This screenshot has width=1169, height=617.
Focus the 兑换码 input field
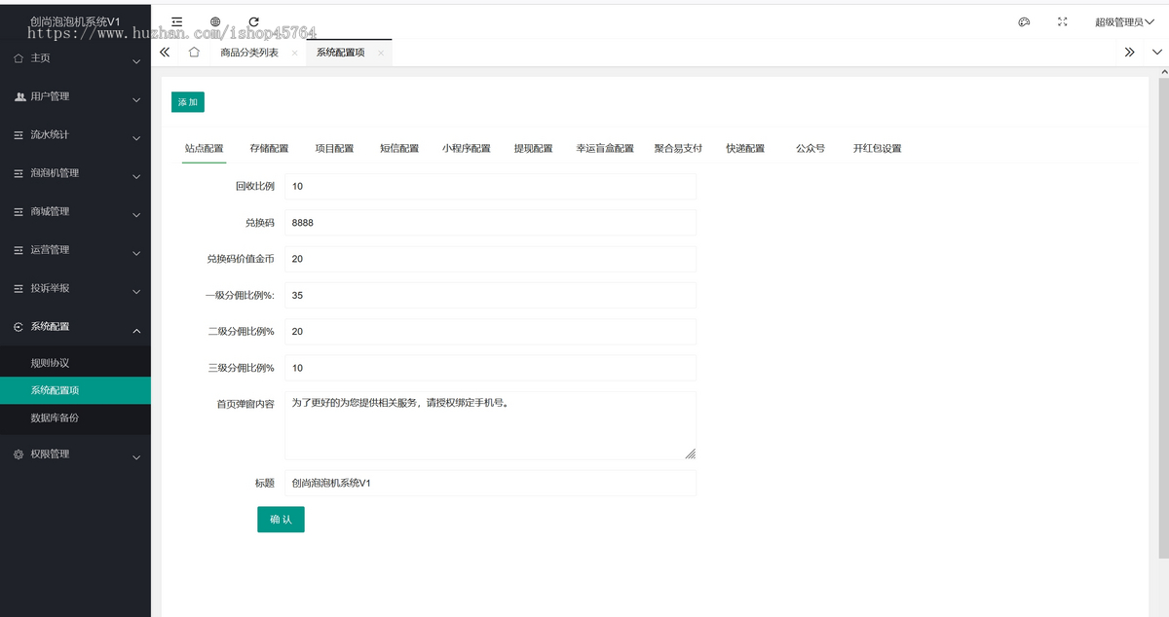point(491,223)
